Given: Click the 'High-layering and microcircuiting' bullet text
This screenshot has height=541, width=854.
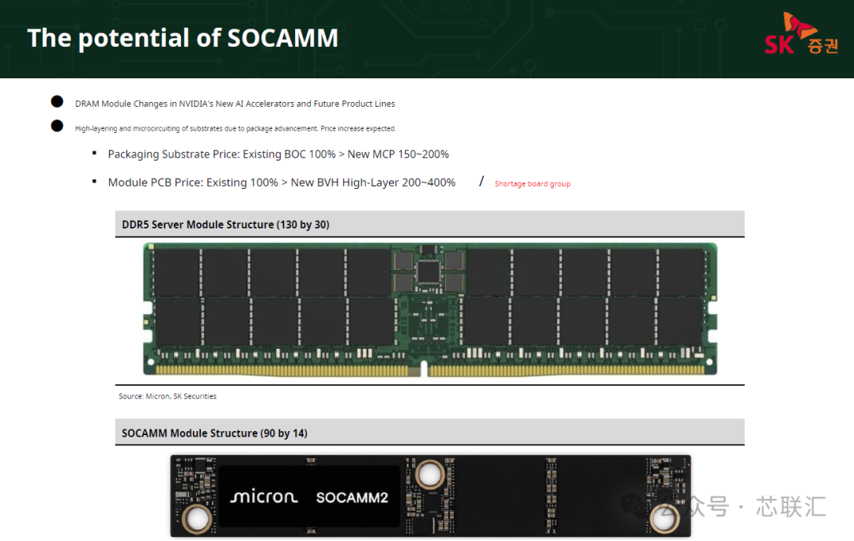Looking at the screenshot, I should (x=236, y=129).
